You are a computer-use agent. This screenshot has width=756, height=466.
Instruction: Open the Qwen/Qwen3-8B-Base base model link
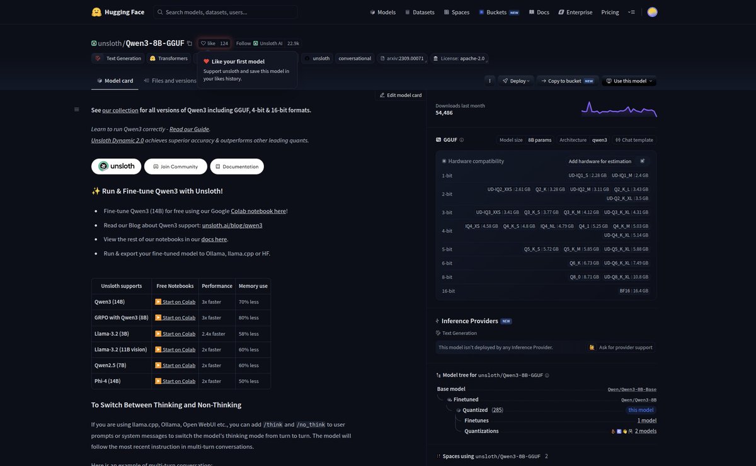[632, 389]
